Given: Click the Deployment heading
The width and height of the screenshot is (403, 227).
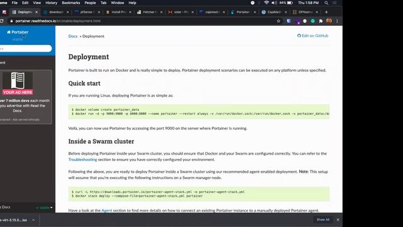Looking at the screenshot, I should [89, 57].
